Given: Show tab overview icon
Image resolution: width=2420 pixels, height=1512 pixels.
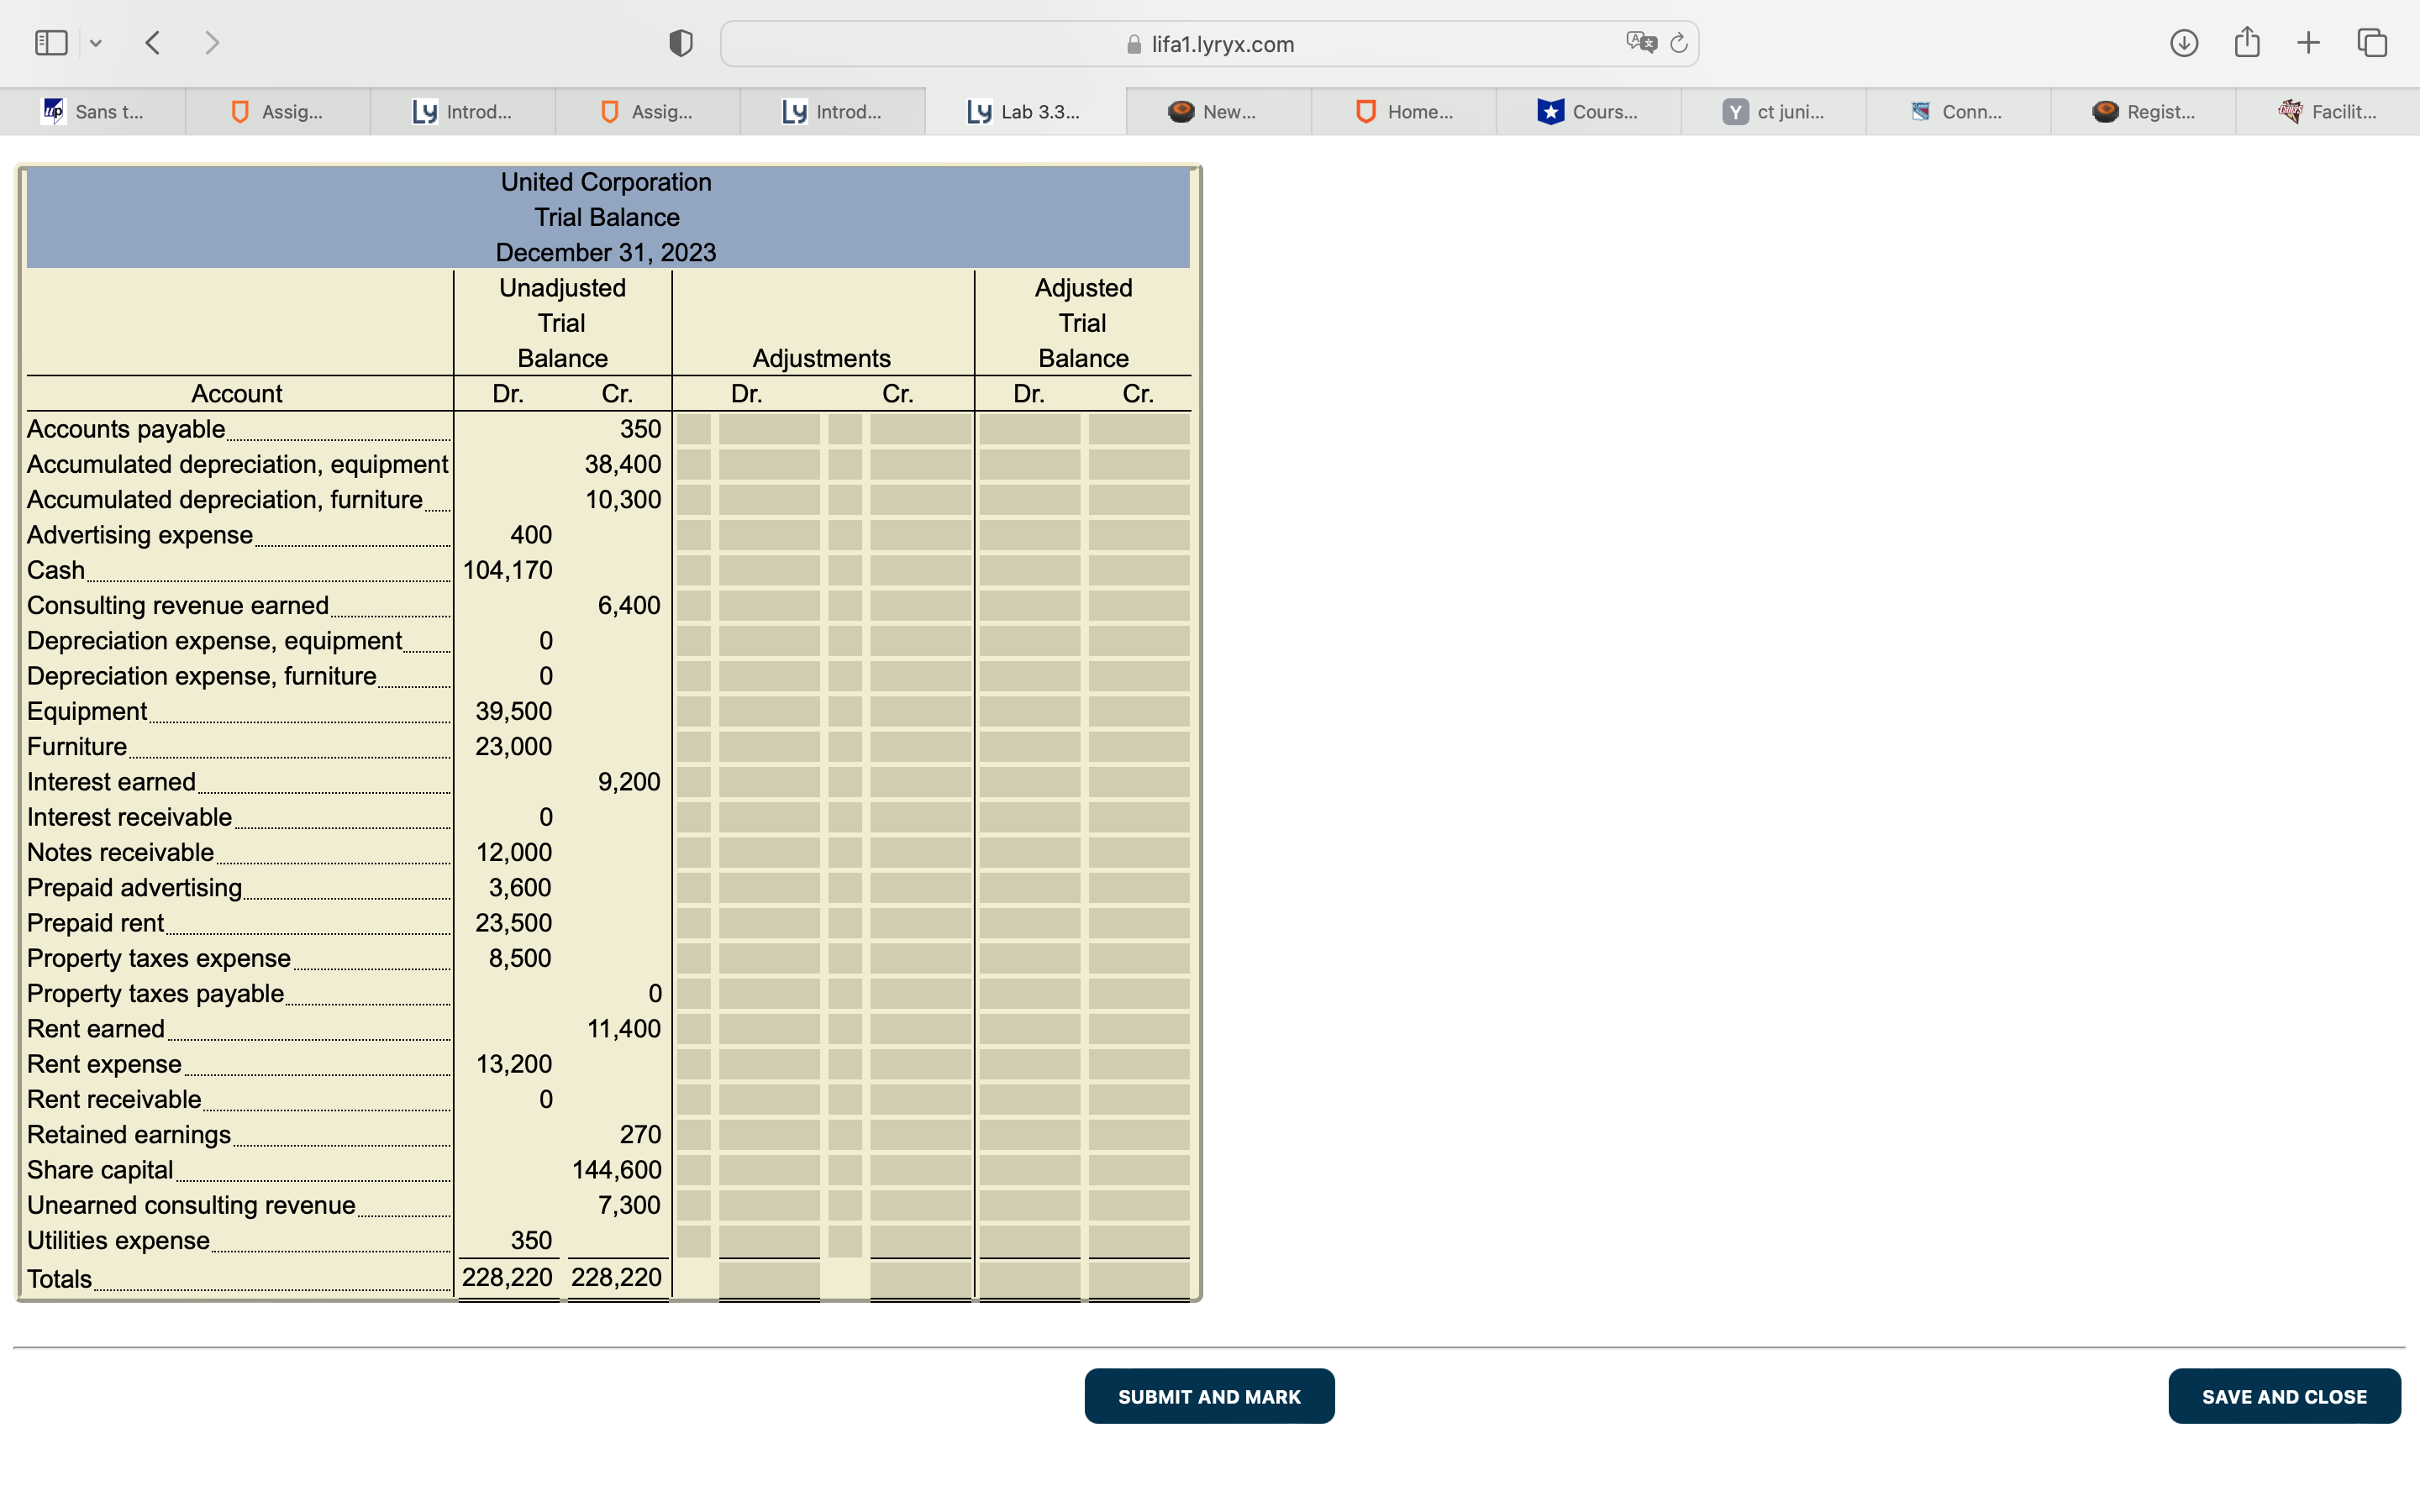Looking at the screenshot, I should click(2372, 43).
